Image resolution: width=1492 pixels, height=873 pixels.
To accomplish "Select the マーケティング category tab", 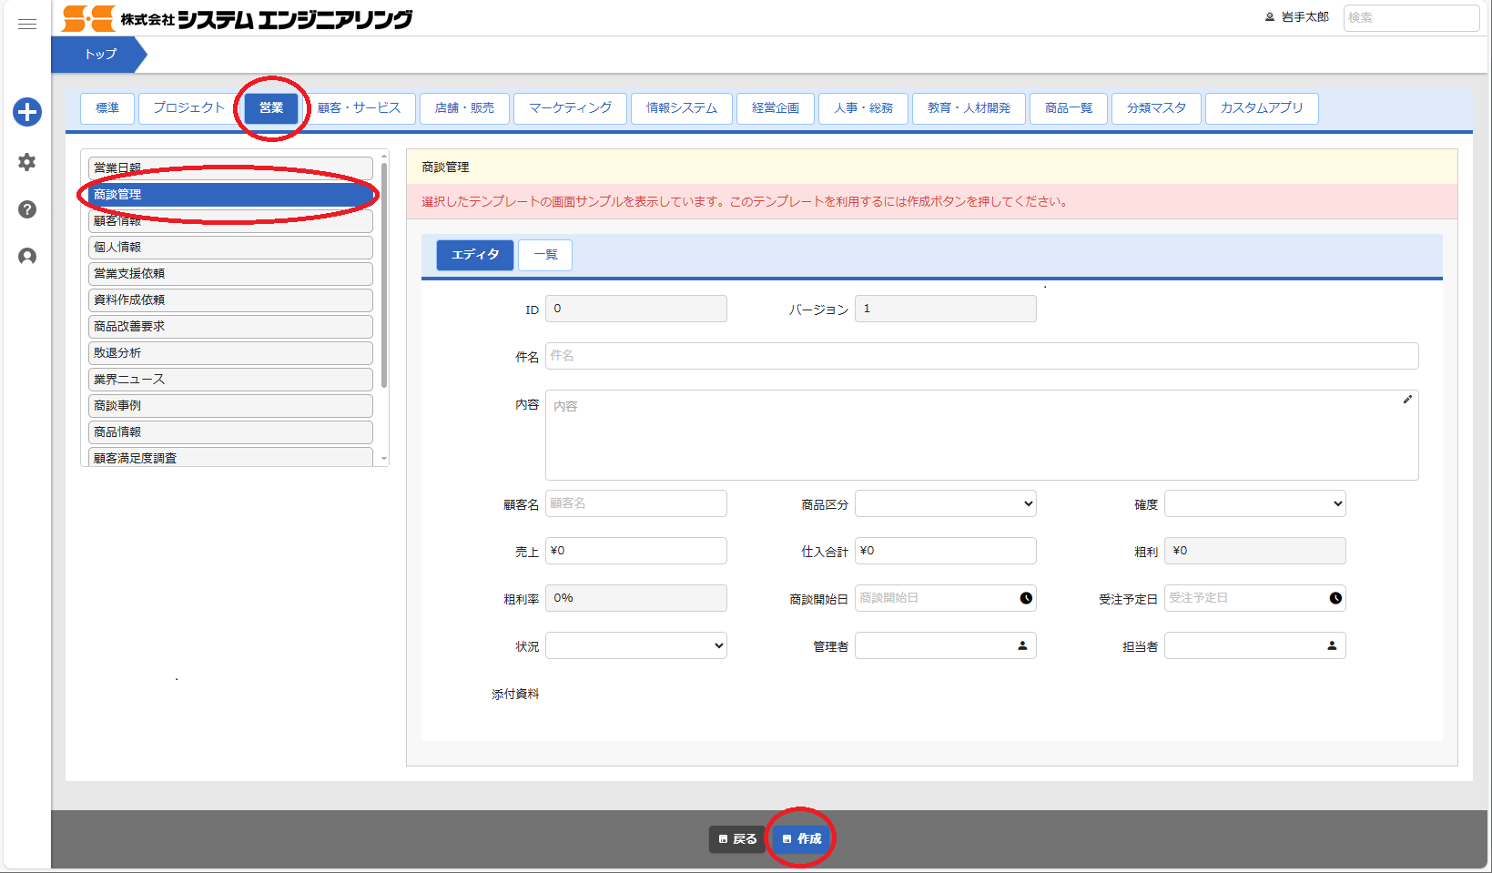I will (x=570, y=107).
